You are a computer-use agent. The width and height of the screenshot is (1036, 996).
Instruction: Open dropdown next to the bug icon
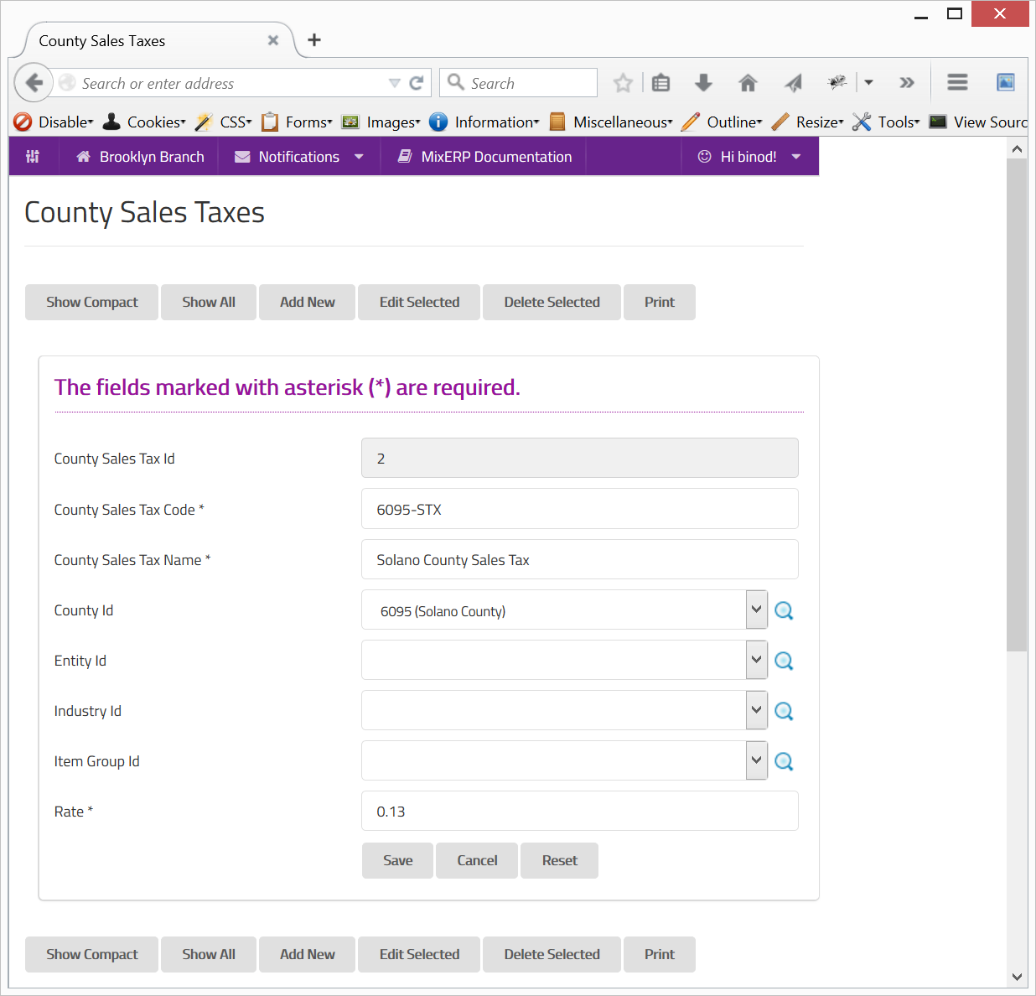(x=868, y=82)
